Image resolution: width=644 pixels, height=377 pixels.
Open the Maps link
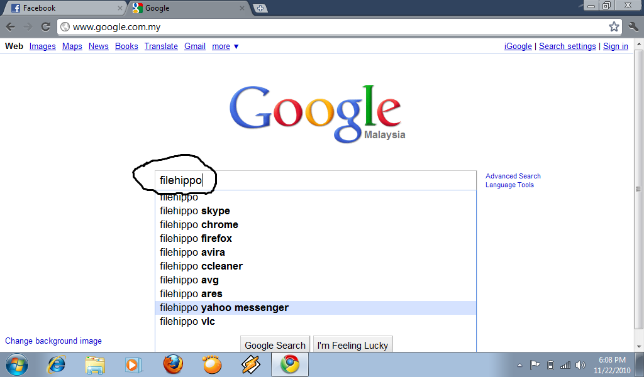click(72, 46)
